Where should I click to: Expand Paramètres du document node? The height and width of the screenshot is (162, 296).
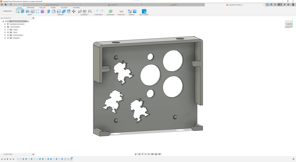(x=5, y=24)
